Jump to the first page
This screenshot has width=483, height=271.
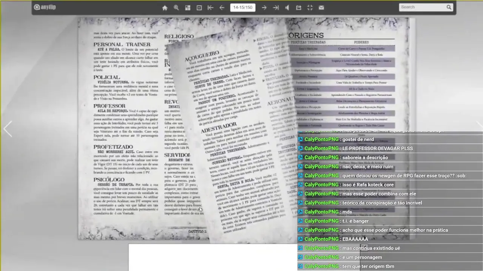tap(211, 8)
